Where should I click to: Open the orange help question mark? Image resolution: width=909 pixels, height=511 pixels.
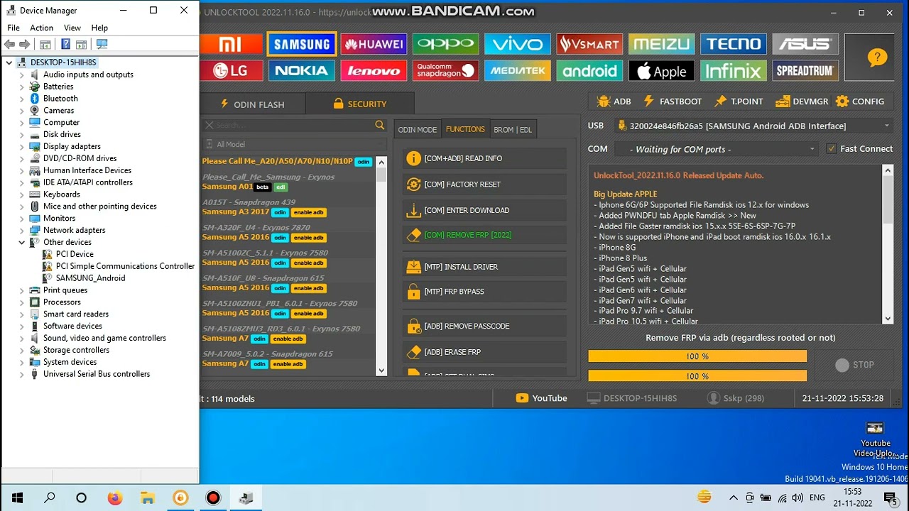(x=877, y=57)
